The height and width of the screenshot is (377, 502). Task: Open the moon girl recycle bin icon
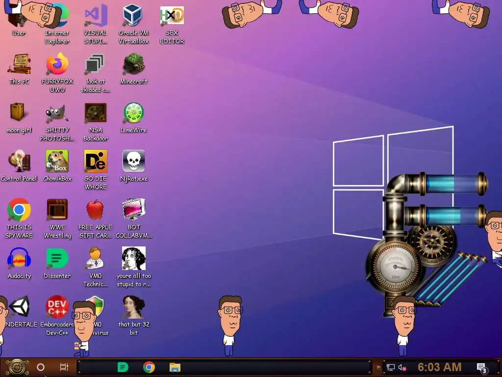[19, 117]
